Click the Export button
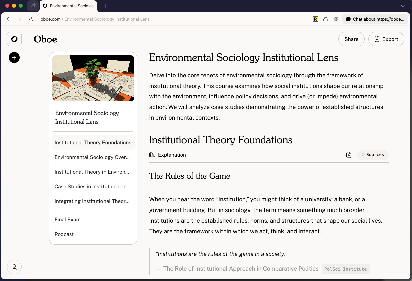412x281 pixels. 386,39
